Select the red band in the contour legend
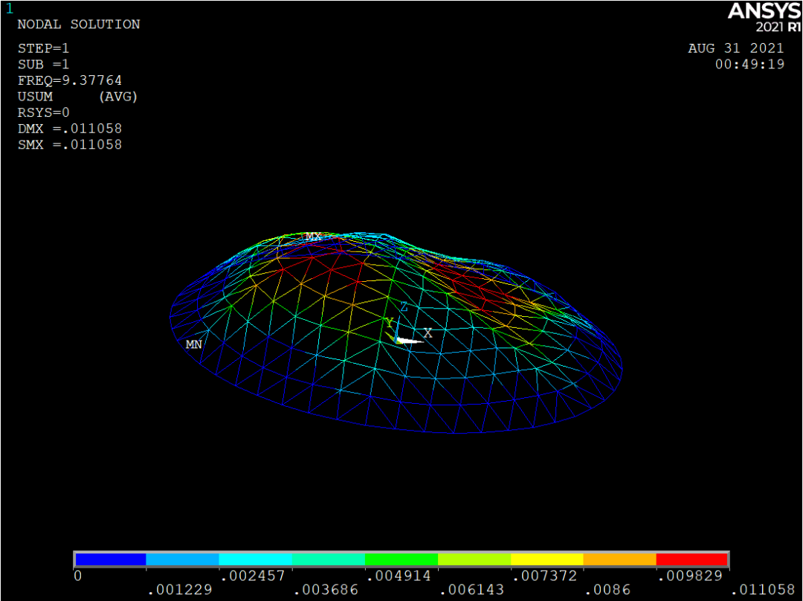This screenshot has width=803, height=601. click(691, 559)
